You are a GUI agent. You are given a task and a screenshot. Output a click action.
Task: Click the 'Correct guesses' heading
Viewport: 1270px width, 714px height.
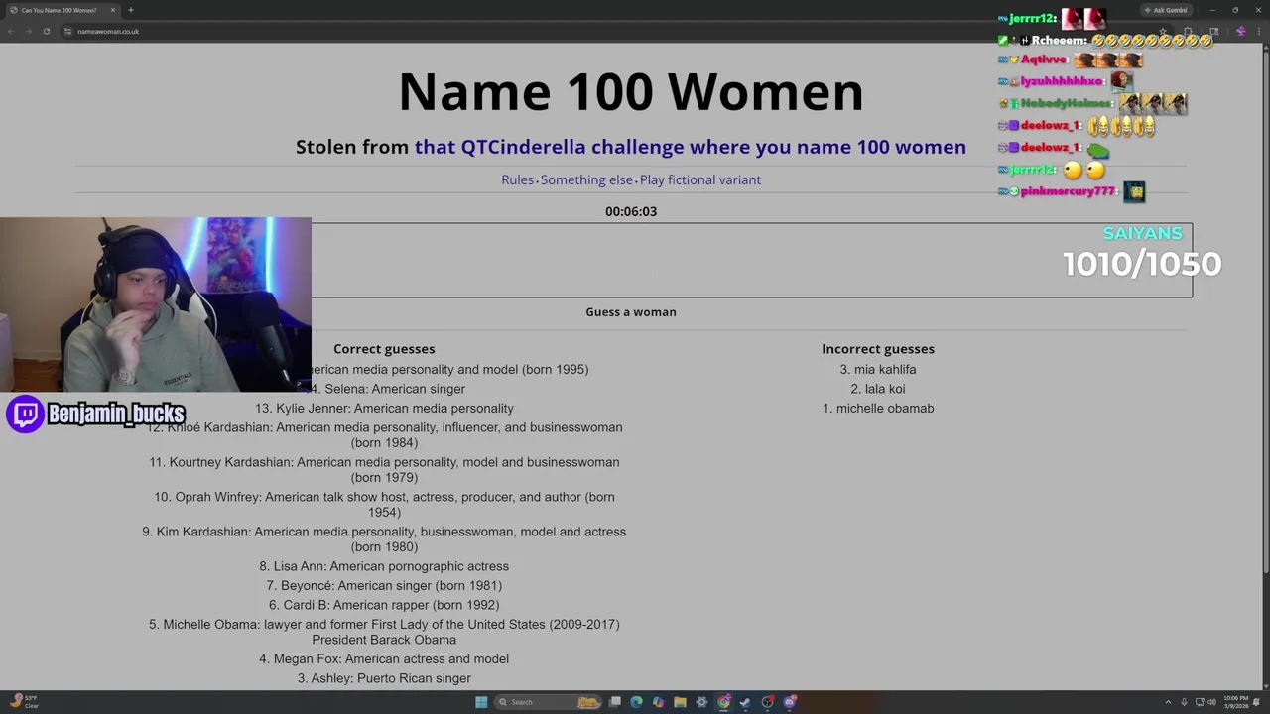coord(384,349)
